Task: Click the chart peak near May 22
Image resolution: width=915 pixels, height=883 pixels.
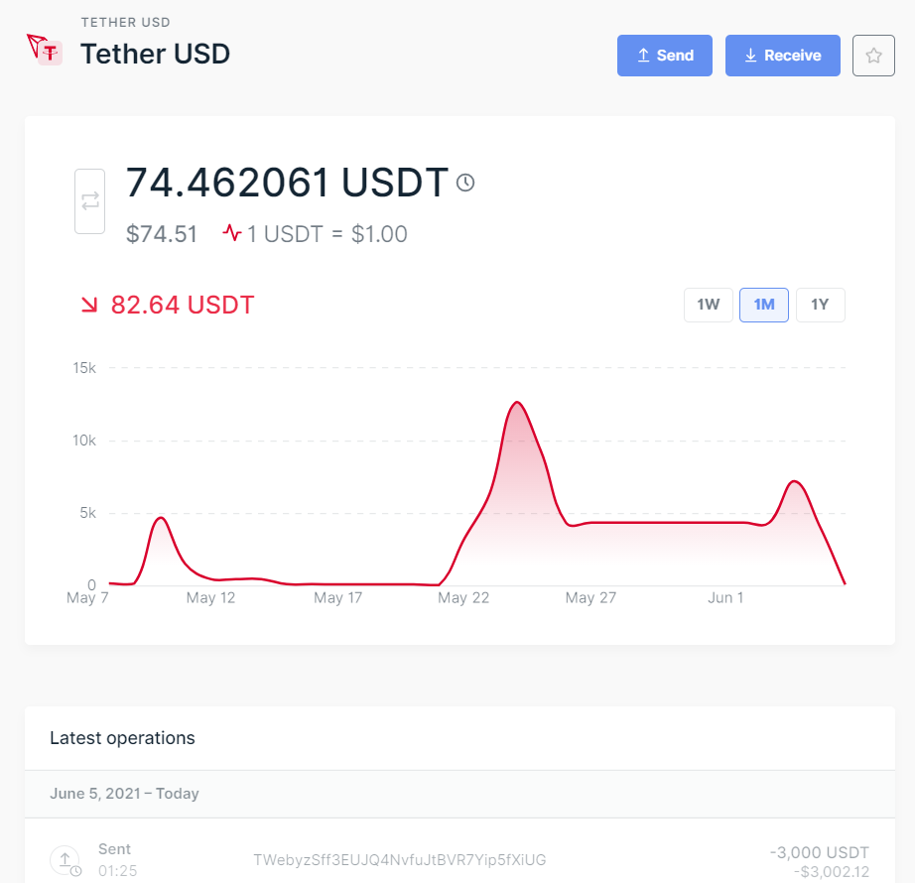Action: (x=517, y=404)
